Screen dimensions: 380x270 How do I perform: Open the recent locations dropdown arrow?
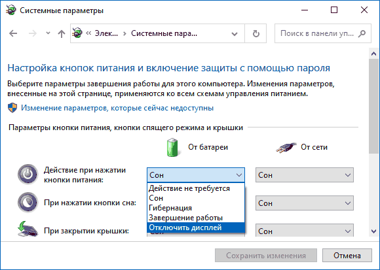tap(48, 33)
